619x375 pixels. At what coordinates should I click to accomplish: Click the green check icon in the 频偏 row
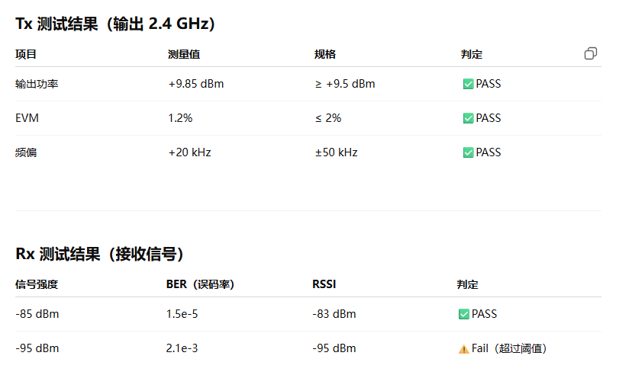click(468, 152)
